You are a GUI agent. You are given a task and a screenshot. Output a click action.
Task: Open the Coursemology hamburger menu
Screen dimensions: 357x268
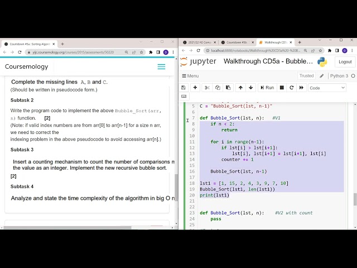pyautogui.click(x=161, y=66)
